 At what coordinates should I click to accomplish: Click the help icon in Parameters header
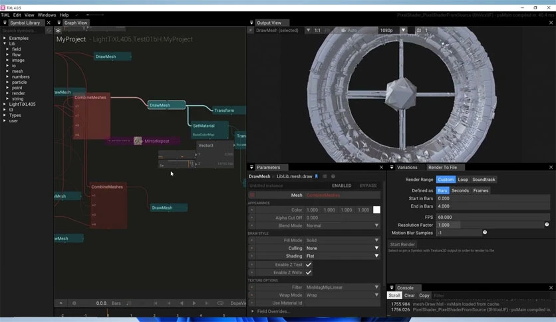pyautogui.click(x=333, y=176)
